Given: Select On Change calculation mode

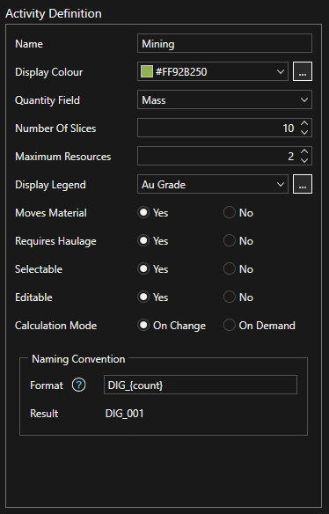Looking at the screenshot, I should (x=172, y=326).
